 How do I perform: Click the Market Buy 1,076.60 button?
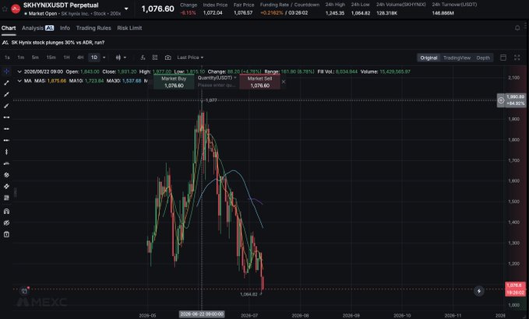174,82
